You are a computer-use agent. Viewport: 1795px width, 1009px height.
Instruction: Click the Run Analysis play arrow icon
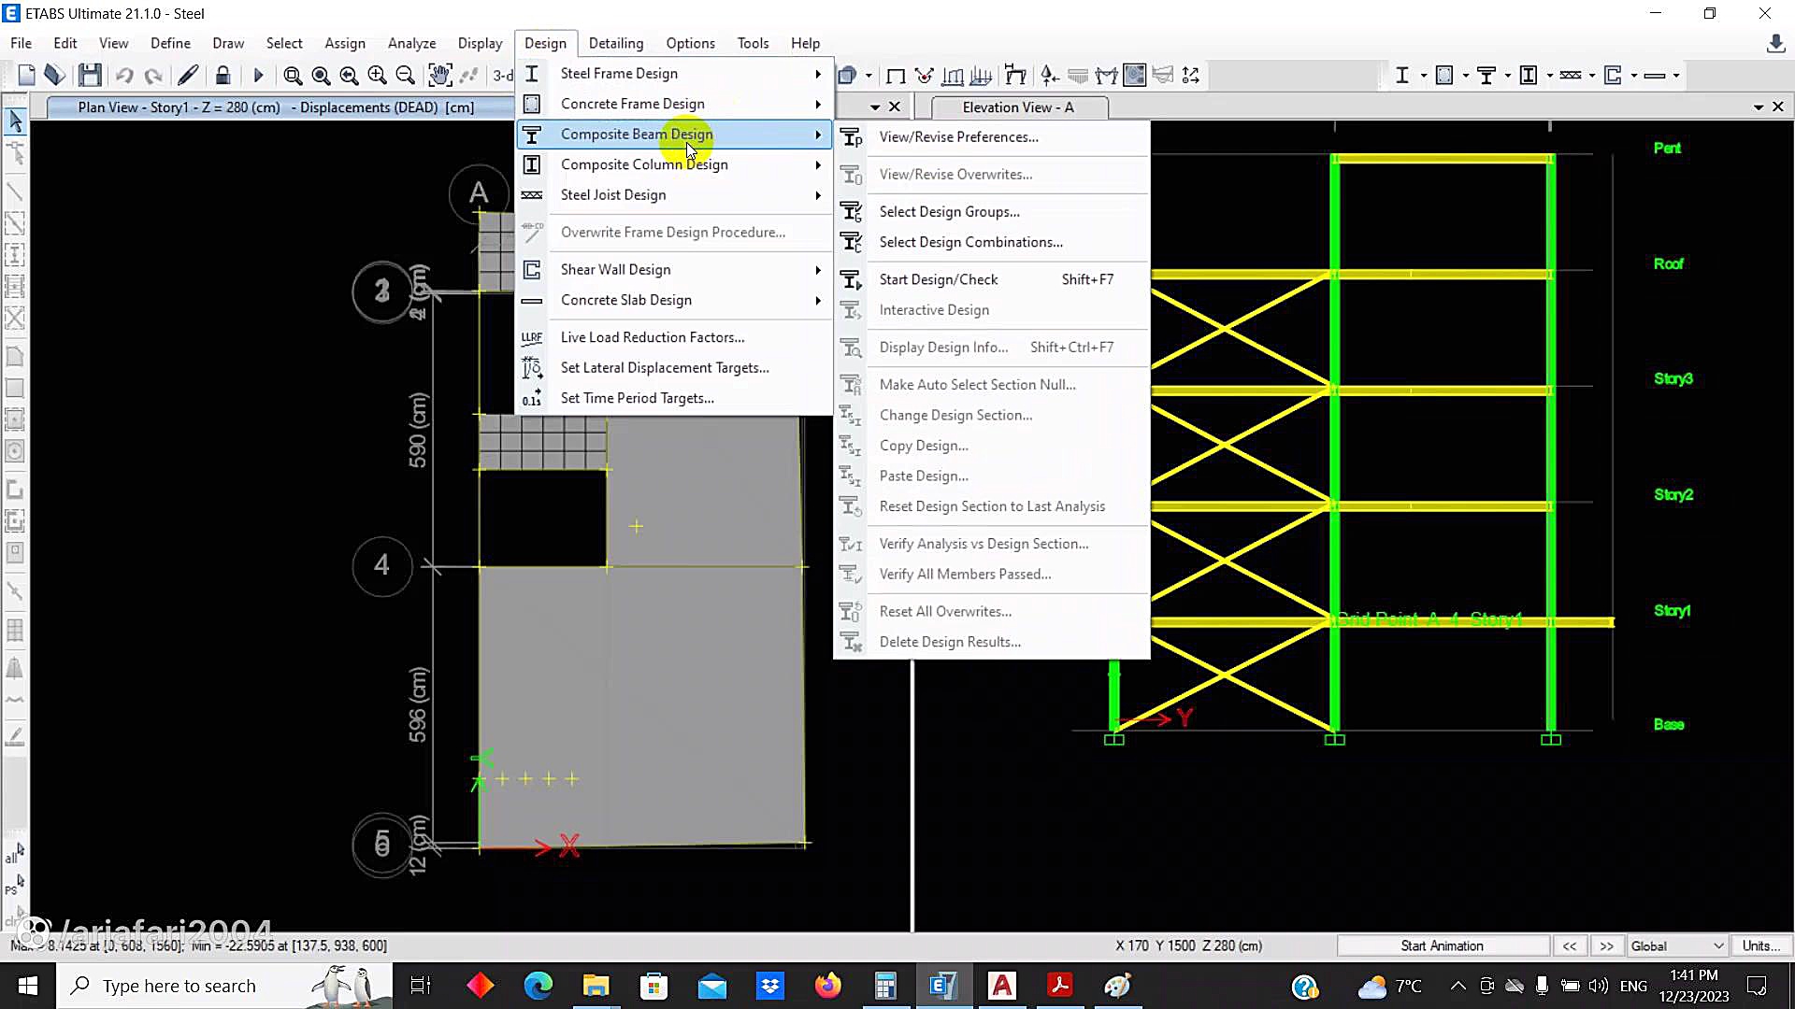pos(259,76)
